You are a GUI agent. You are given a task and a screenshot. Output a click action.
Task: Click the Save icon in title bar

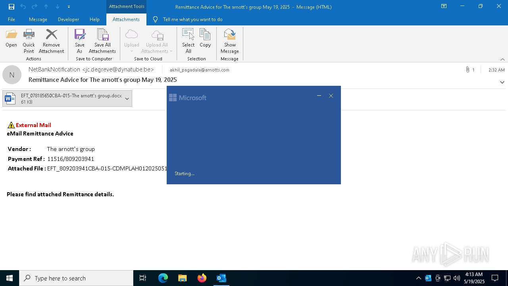[x=12, y=7]
